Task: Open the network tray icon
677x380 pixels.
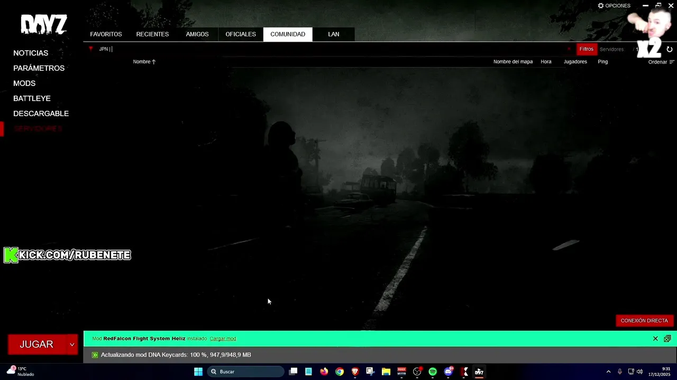Action: click(x=631, y=372)
